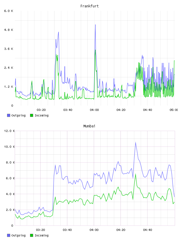The height and width of the screenshot is (240, 179).
Task: Click Mumbai's 6.0 K axis label
Action: (x=10, y=178)
